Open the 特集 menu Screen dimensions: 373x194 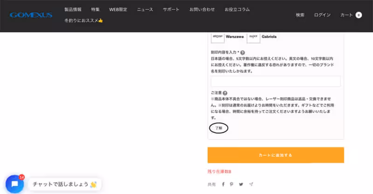click(x=95, y=9)
